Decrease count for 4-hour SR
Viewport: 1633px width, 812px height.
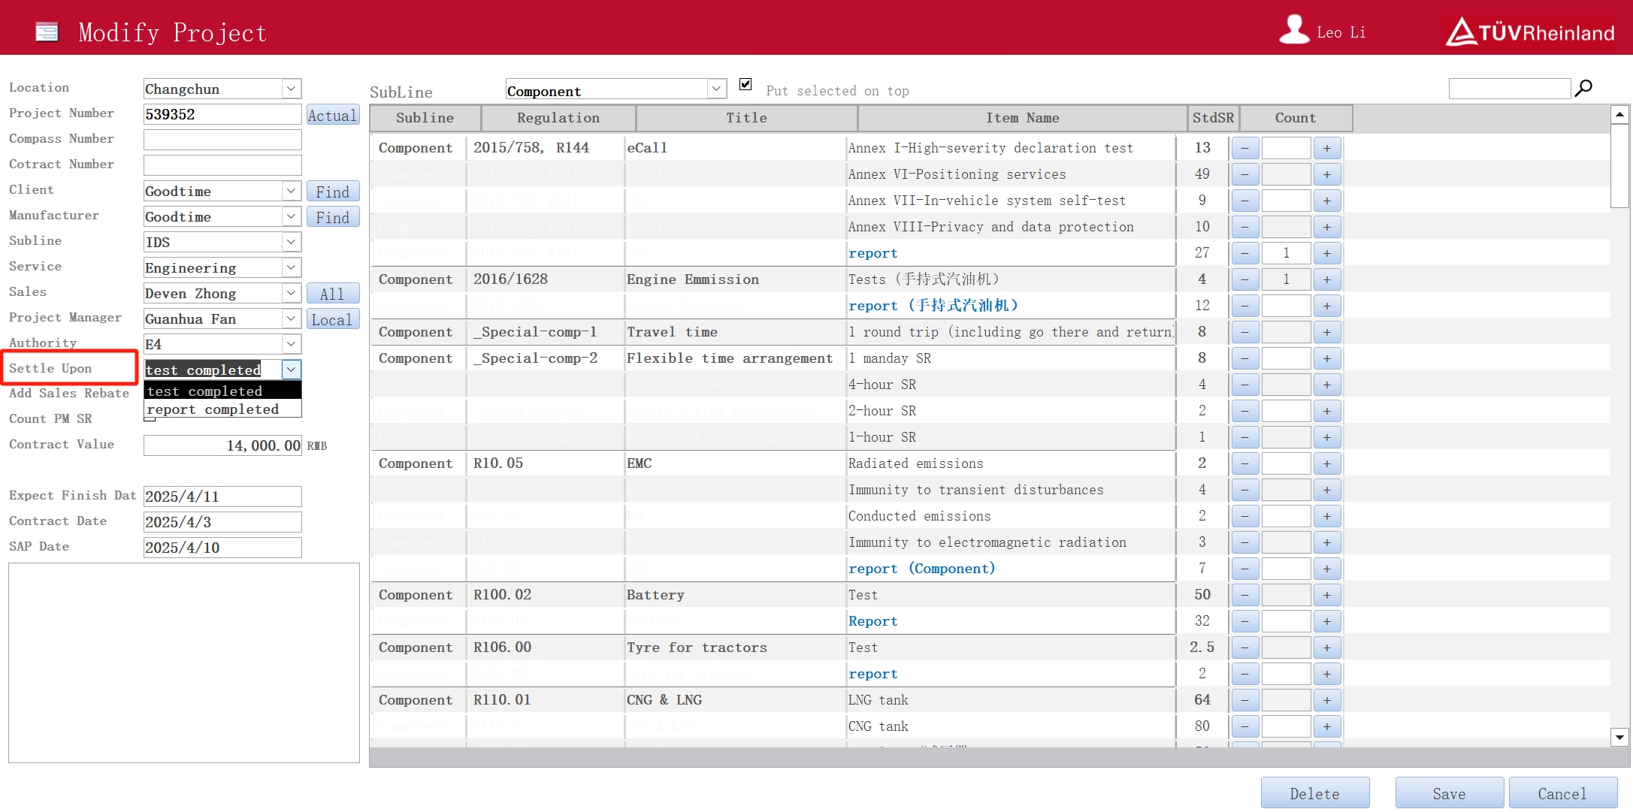[x=1245, y=385]
